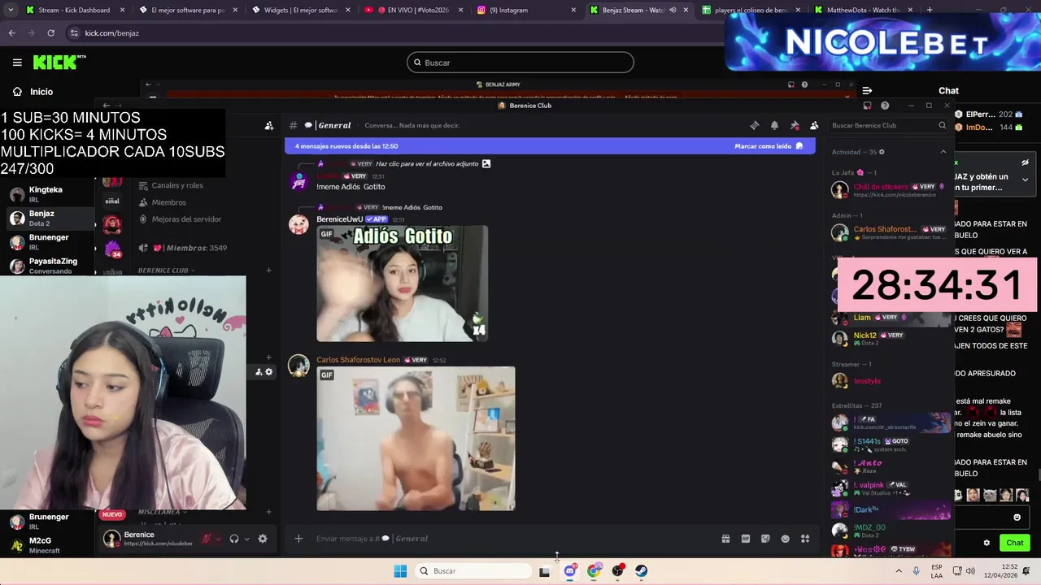Open Discord help question icon

point(885,106)
